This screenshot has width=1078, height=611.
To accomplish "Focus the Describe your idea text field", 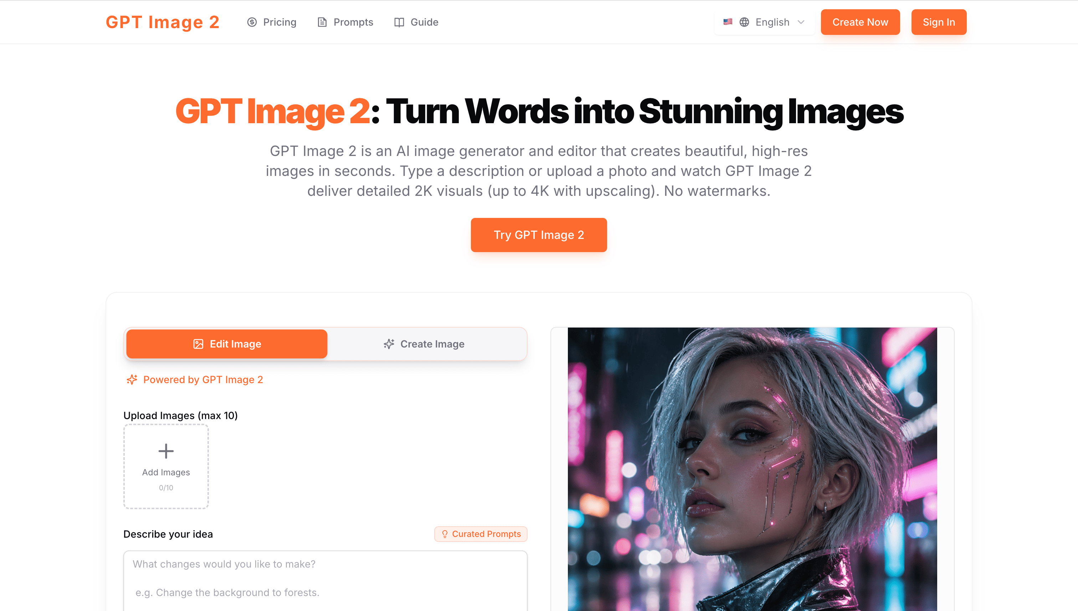I will [325, 581].
